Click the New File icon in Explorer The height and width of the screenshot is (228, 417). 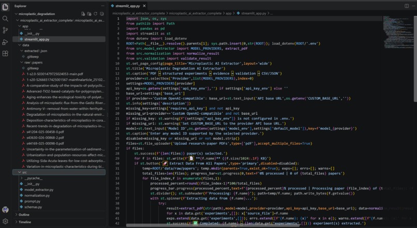pyautogui.click(x=83, y=14)
